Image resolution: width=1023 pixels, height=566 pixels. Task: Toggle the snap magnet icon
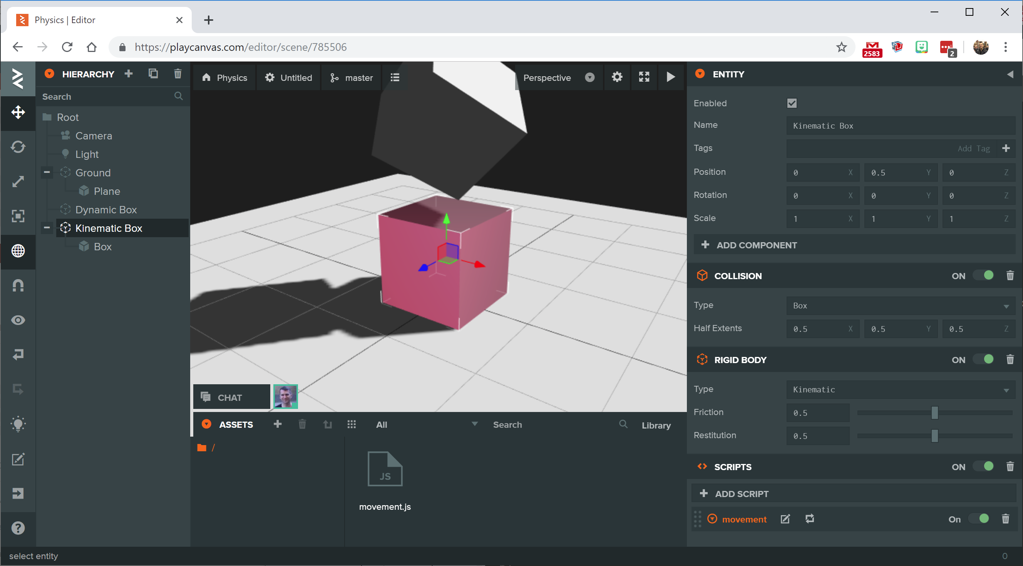18,286
